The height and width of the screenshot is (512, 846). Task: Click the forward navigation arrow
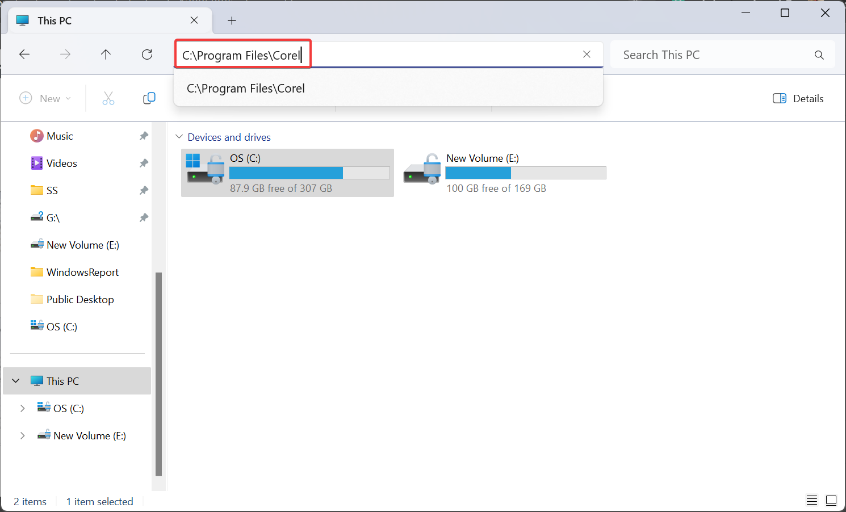[65, 54]
